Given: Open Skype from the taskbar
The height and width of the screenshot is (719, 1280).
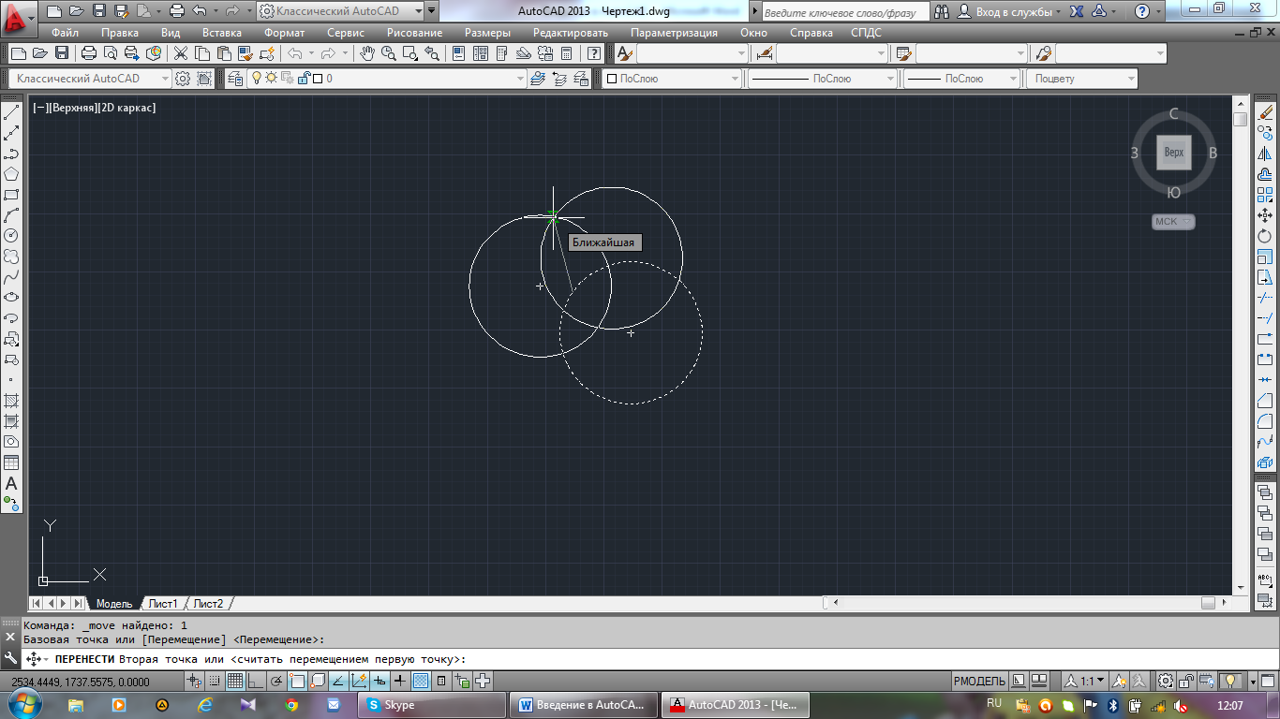Looking at the screenshot, I should pyautogui.click(x=431, y=705).
